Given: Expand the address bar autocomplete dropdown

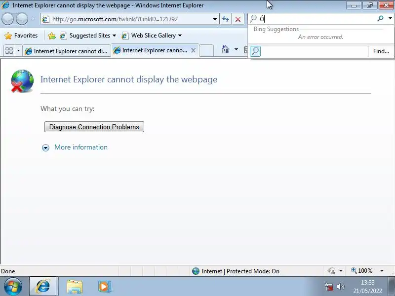Looking at the screenshot, I should coord(215,19).
